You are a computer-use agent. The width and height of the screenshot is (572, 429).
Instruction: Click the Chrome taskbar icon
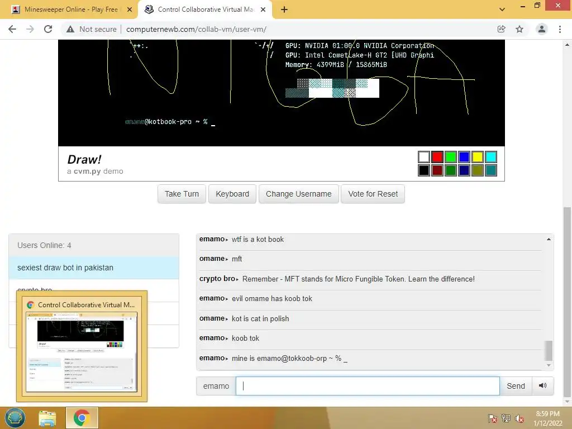click(82, 418)
